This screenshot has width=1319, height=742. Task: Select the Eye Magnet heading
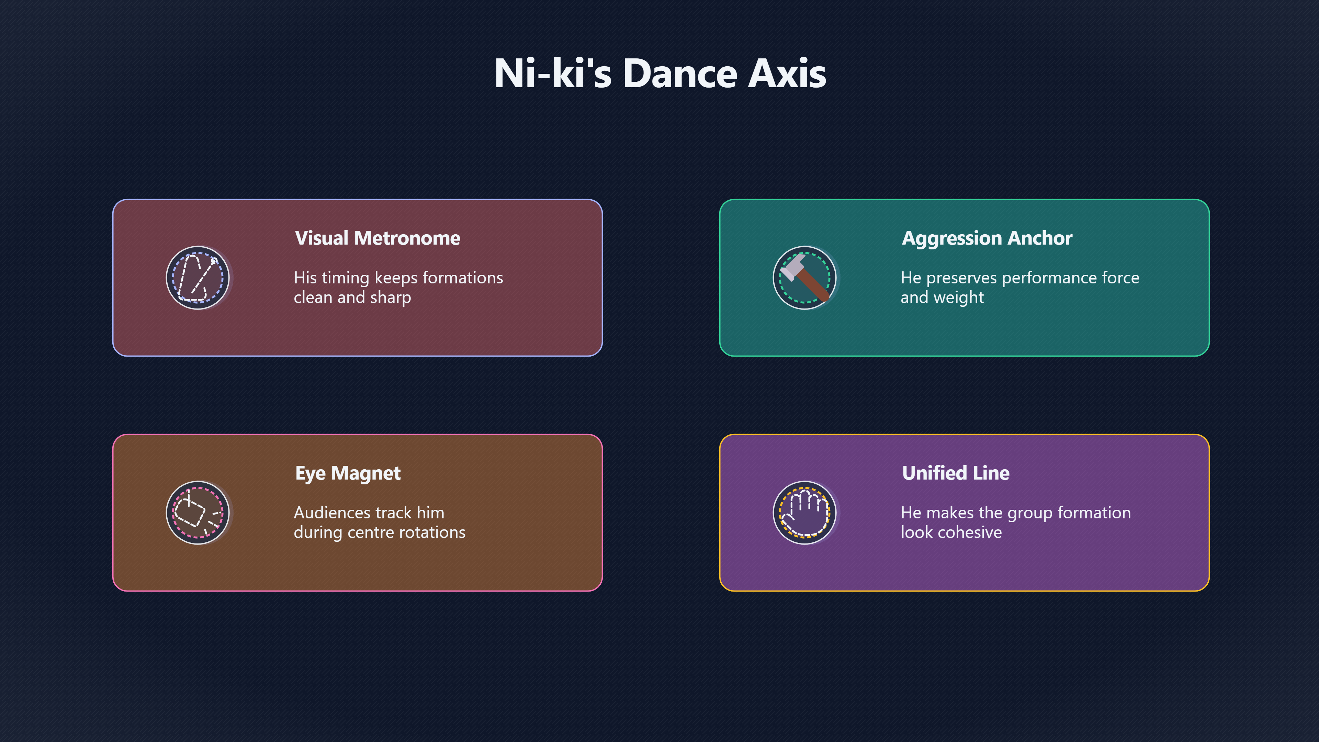click(348, 473)
